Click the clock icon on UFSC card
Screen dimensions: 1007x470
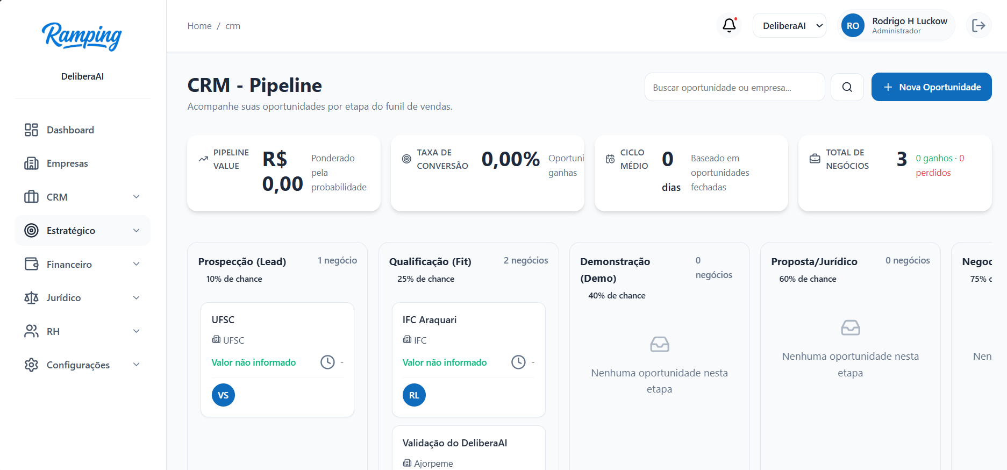(x=327, y=362)
